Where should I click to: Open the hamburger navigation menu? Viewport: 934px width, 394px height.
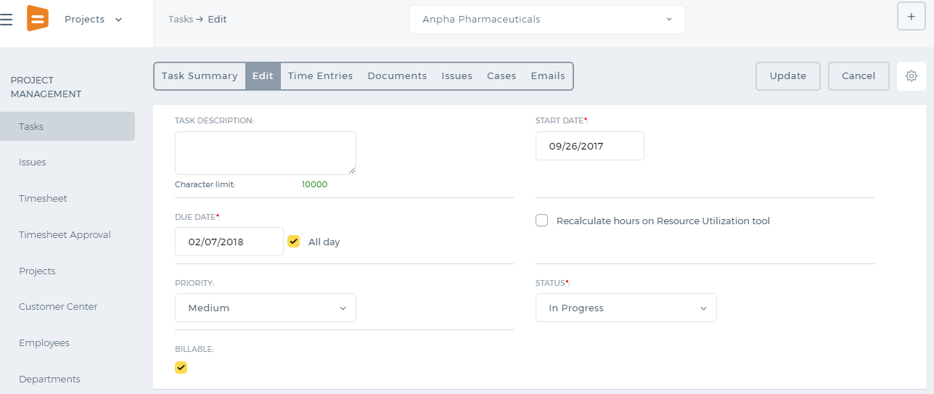coord(7,20)
